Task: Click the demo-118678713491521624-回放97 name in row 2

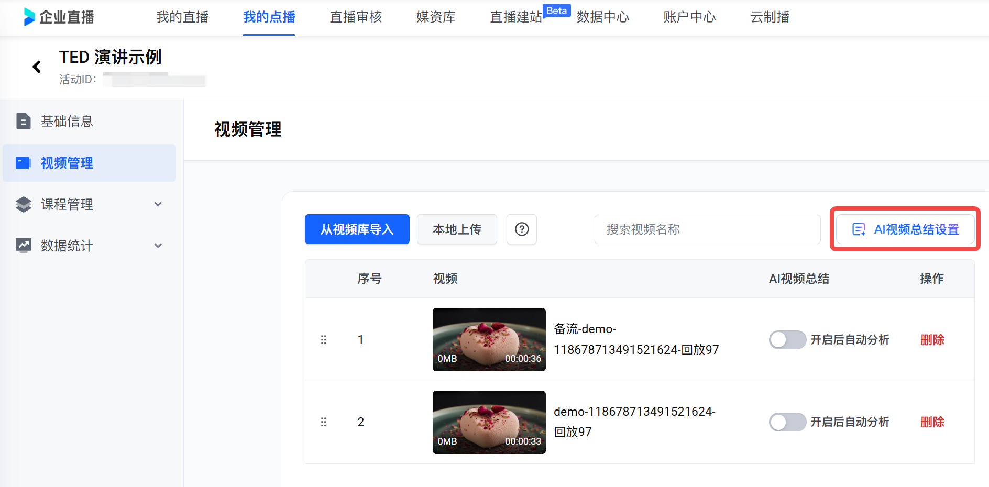Action: point(635,422)
